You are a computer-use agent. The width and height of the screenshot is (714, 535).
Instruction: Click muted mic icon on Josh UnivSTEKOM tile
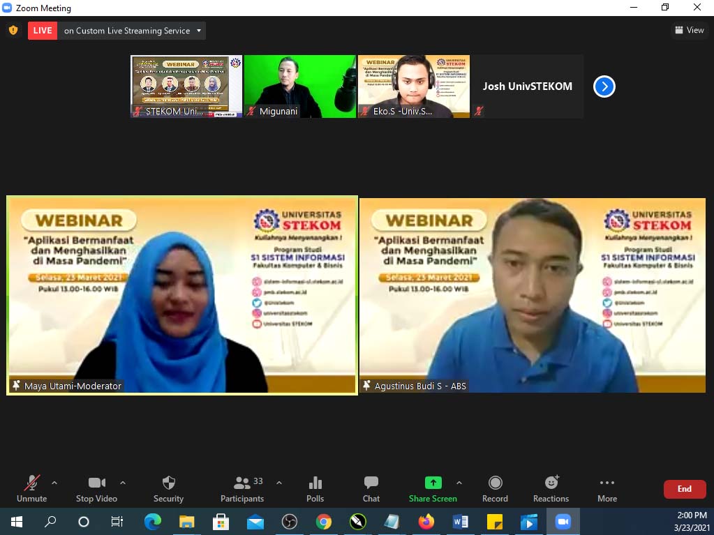click(478, 110)
